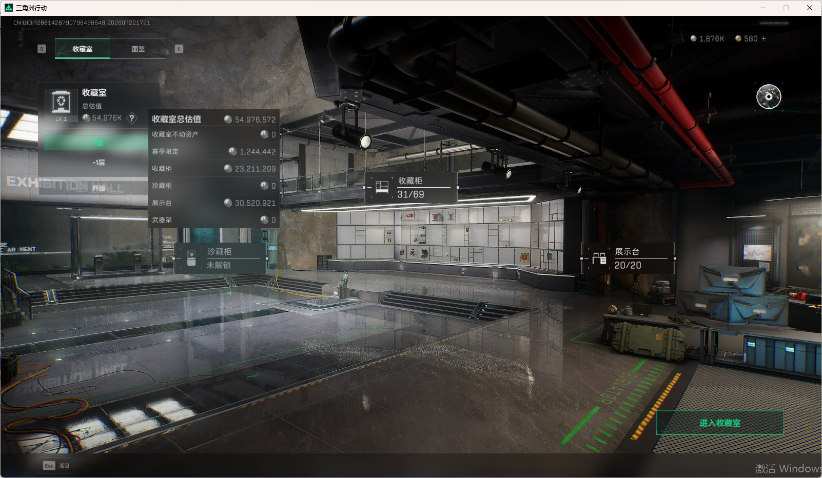Minimize the 三角洲行动 window

763,8
